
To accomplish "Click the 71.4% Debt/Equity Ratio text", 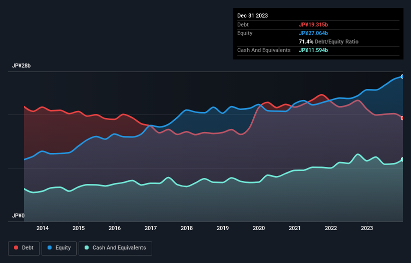I will click(x=328, y=41).
